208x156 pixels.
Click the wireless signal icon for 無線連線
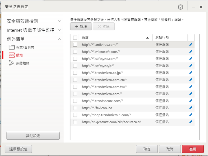(x=12, y=63)
